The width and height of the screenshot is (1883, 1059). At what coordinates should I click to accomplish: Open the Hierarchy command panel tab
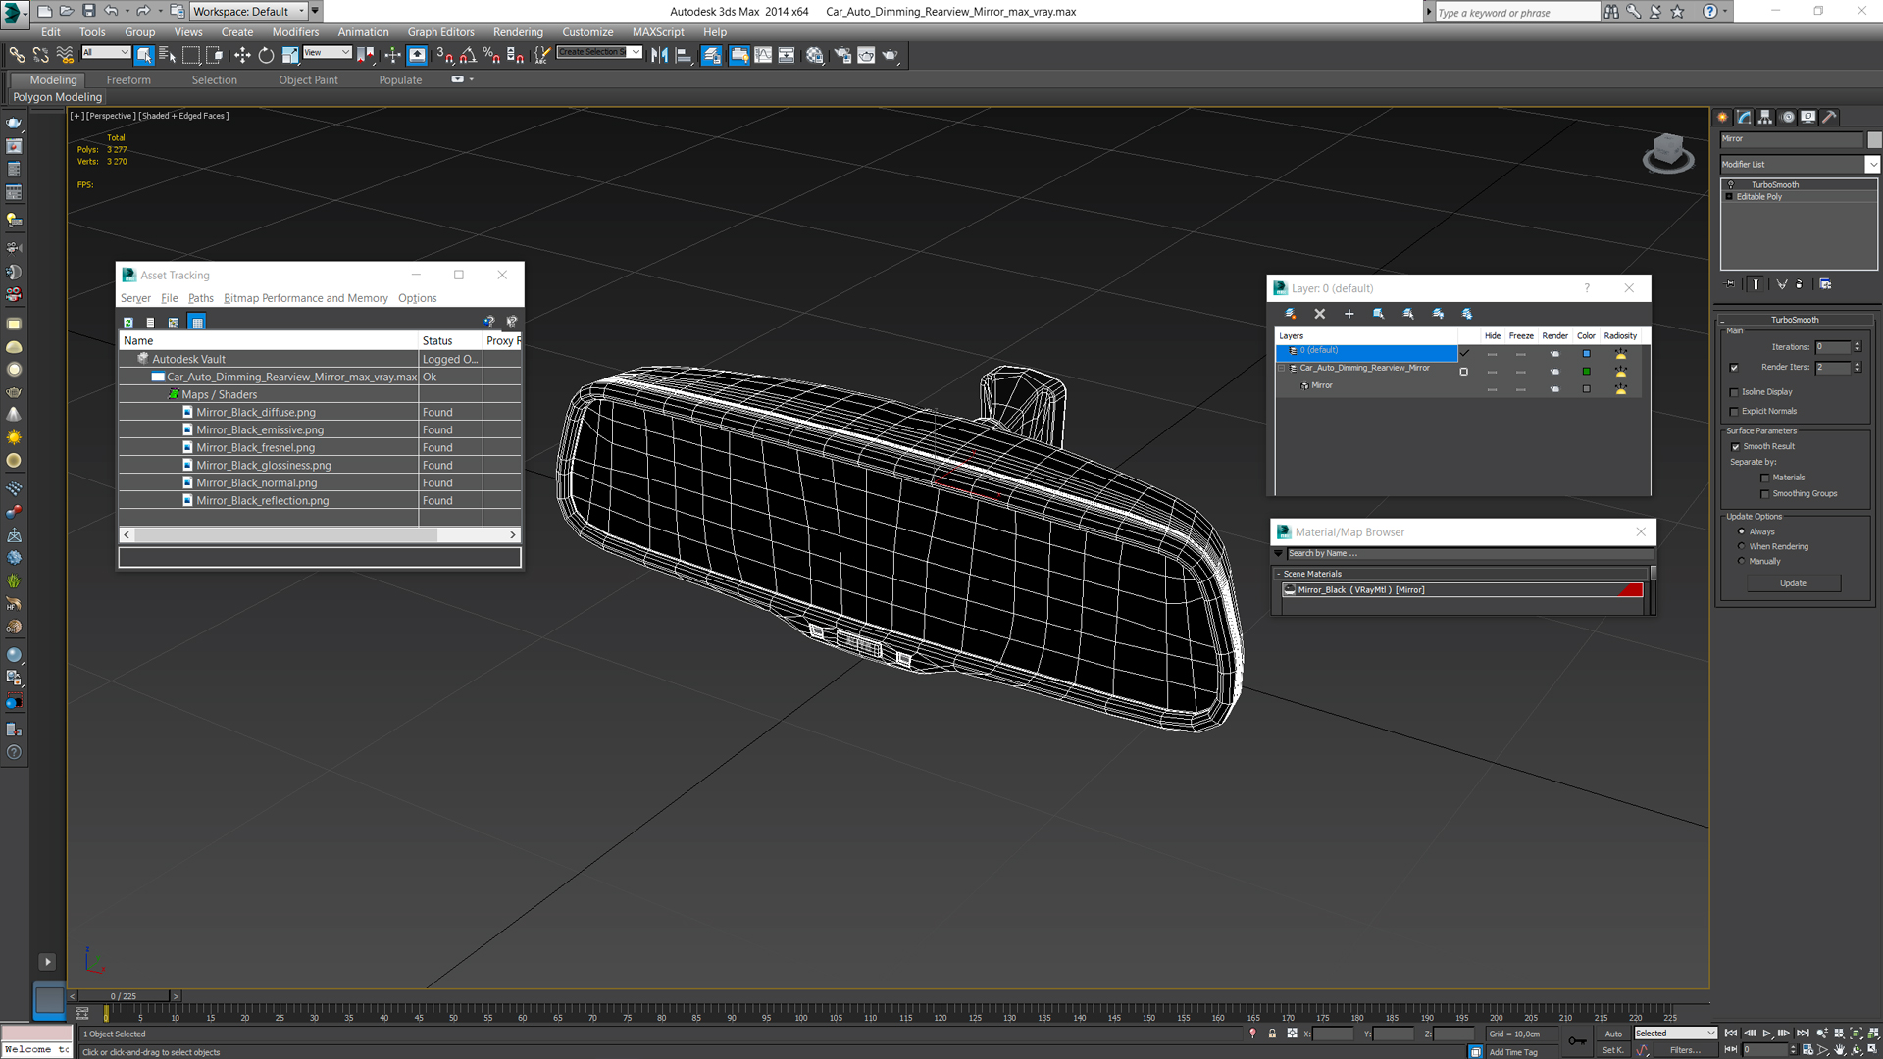click(x=1765, y=117)
